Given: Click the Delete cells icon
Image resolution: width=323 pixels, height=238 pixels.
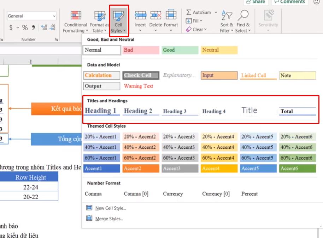Looking at the screenshot, I should [x=156, y=16].
